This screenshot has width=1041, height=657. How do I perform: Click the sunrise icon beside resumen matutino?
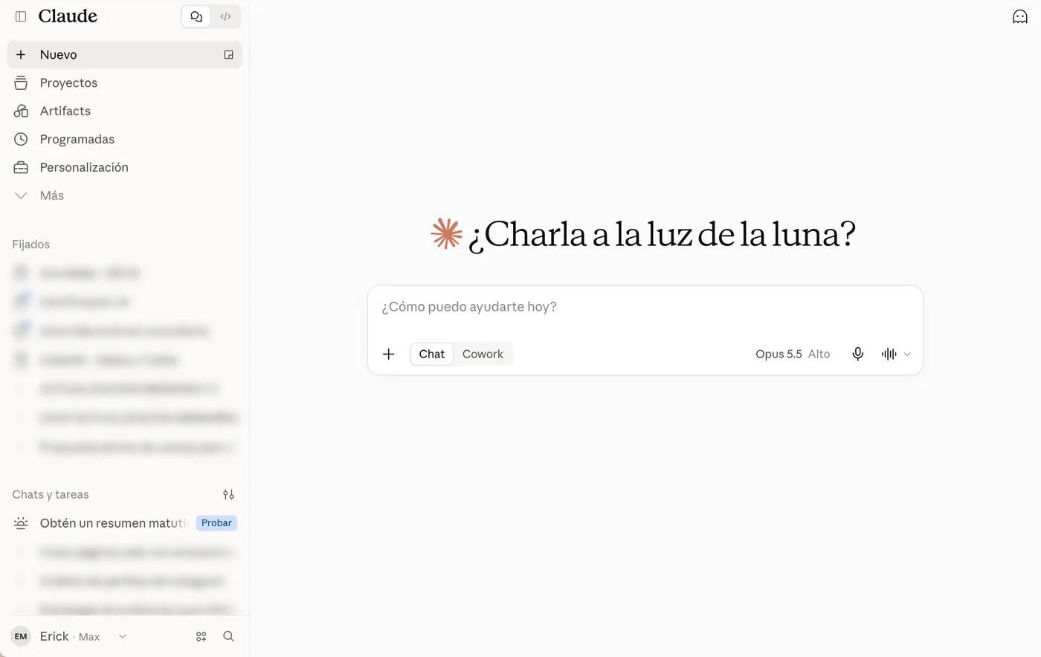click(21, 523)
